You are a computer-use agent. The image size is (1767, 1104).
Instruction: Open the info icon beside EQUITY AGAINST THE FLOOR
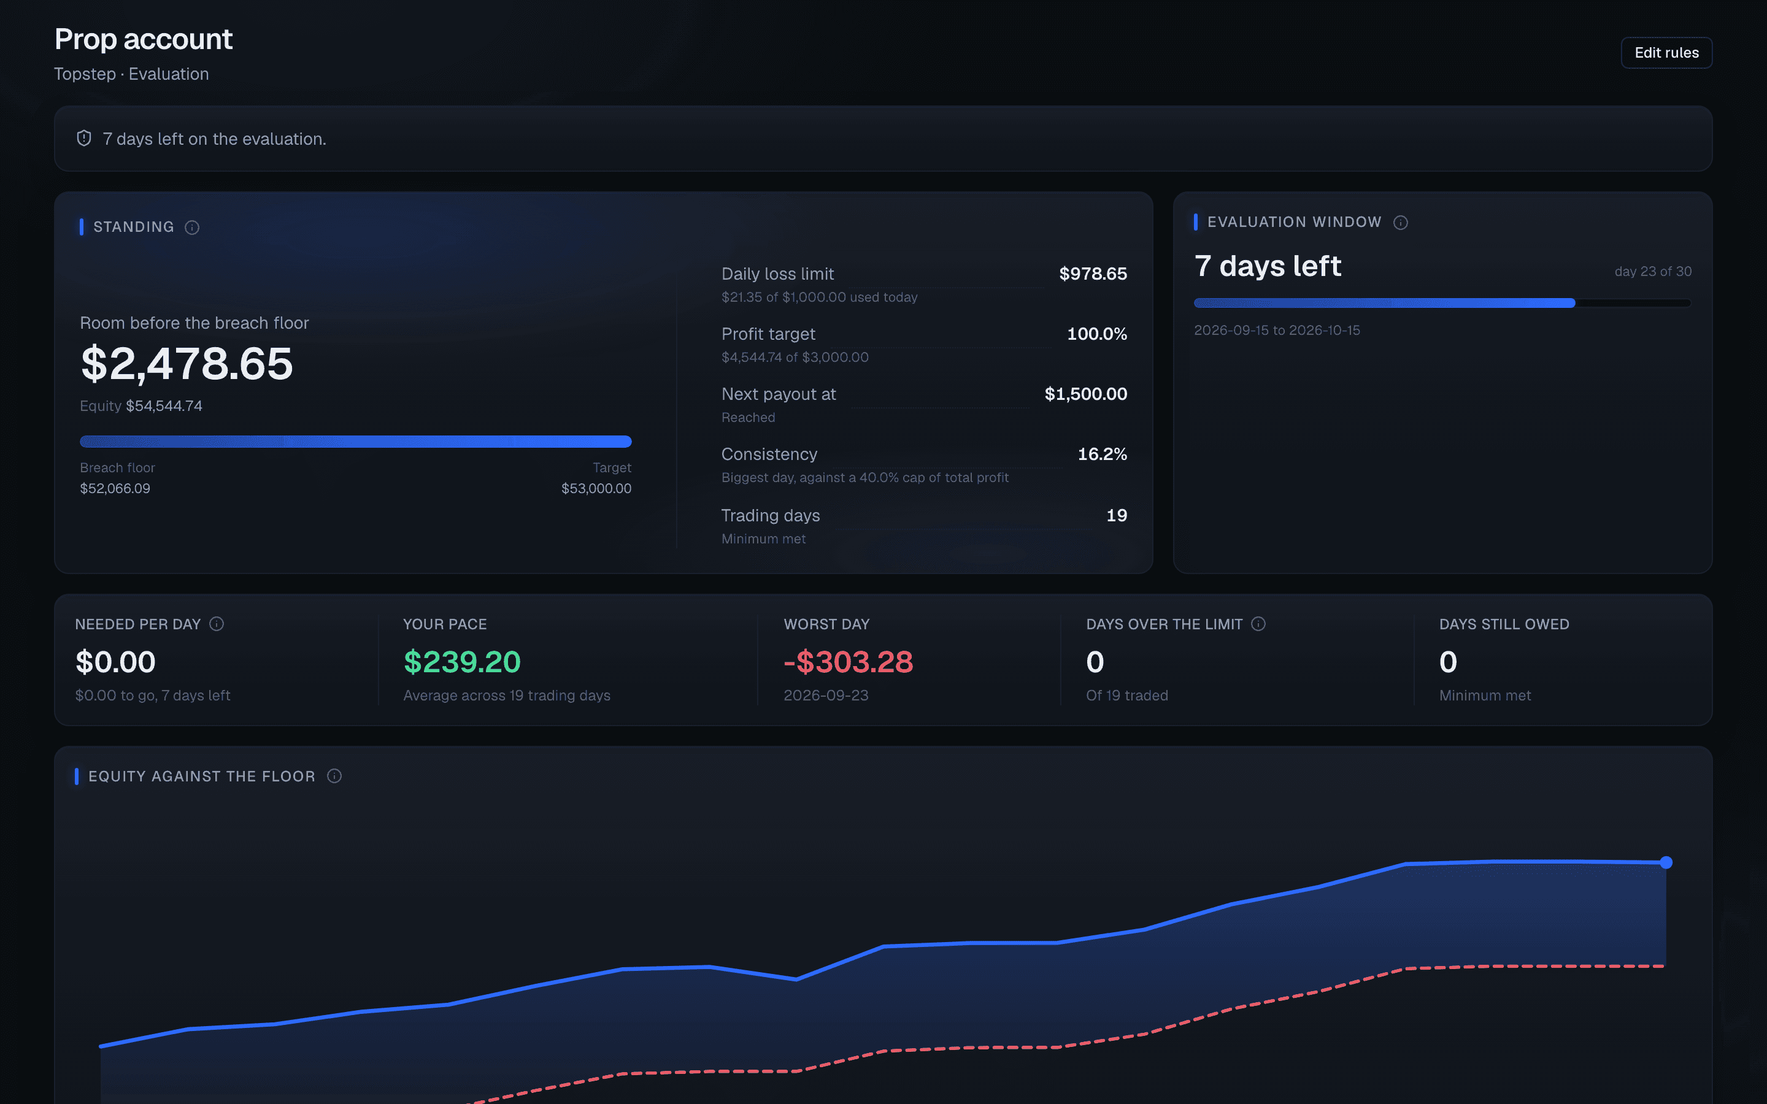[334, 776]
